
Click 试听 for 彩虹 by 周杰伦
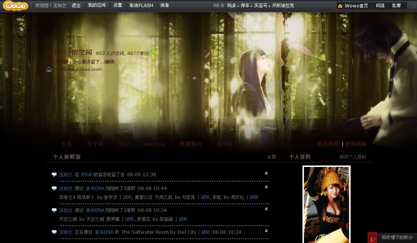[x=254, y=197]
